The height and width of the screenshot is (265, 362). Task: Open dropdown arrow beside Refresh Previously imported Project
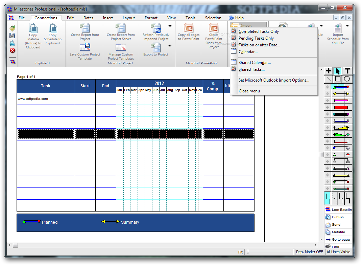point(170,26)
